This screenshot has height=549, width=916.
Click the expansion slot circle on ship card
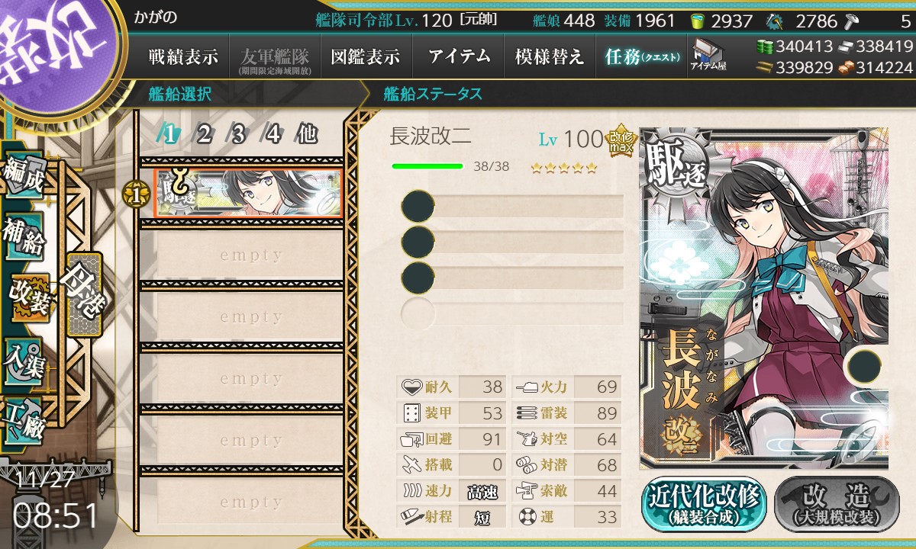pos(863,366)
